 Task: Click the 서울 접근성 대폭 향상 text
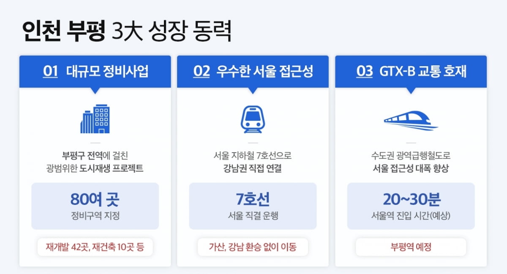411,169
